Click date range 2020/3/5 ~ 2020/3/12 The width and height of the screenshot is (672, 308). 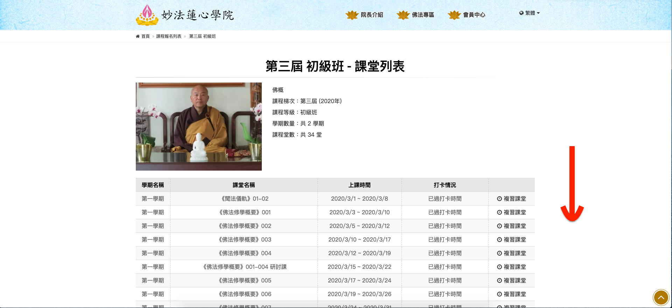(359, 226)
